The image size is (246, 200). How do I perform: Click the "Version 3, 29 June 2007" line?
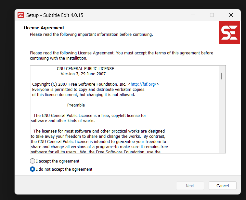click(x=83, y=74)
